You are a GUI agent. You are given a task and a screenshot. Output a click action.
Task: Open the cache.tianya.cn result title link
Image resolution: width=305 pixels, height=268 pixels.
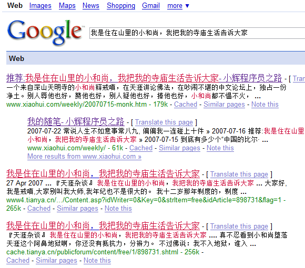coord(103,226)
